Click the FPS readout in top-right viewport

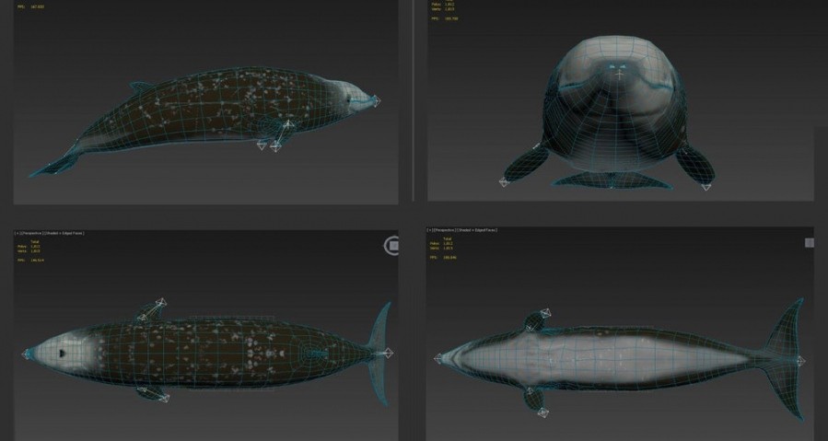[445, 18]
